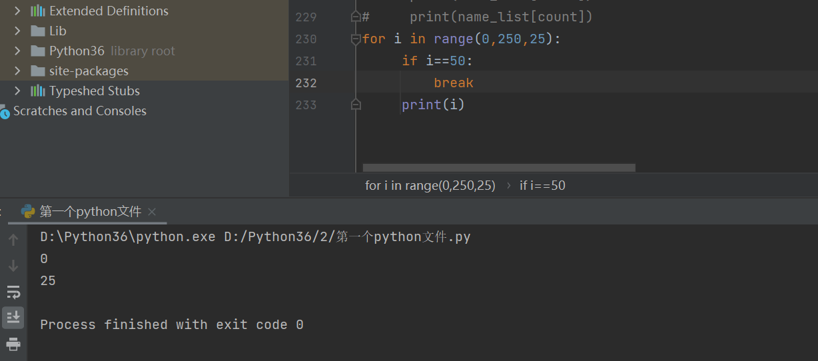This screenshot has width=818, height=361.
Task: Close the 第一个python文件 run tab
Action: (152, 212)
